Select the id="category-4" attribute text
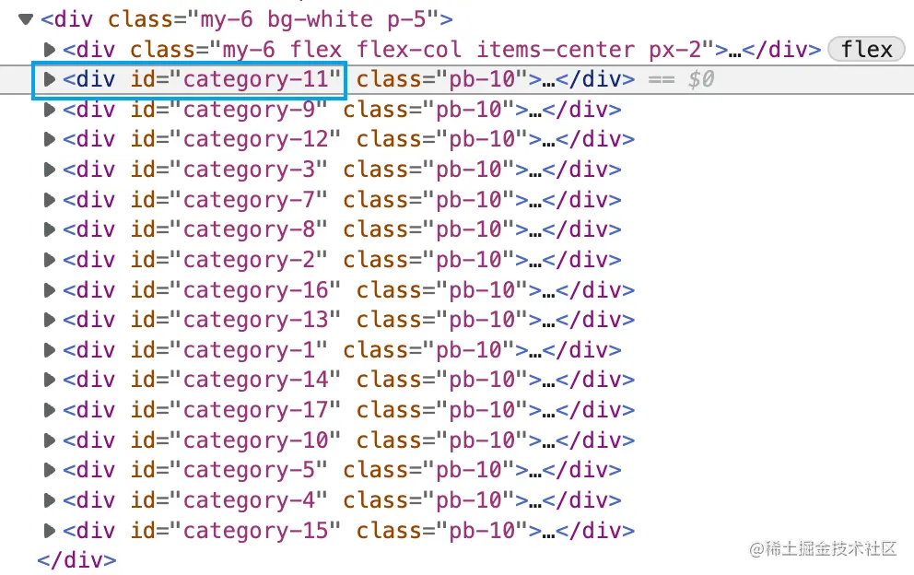Screen dimensions: 914x575 pos(228,501)
